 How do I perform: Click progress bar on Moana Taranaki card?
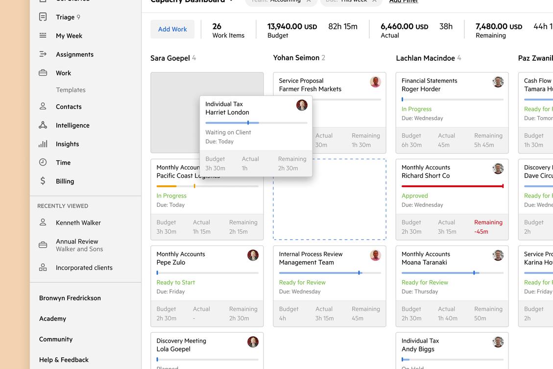(x=453, y=272)
